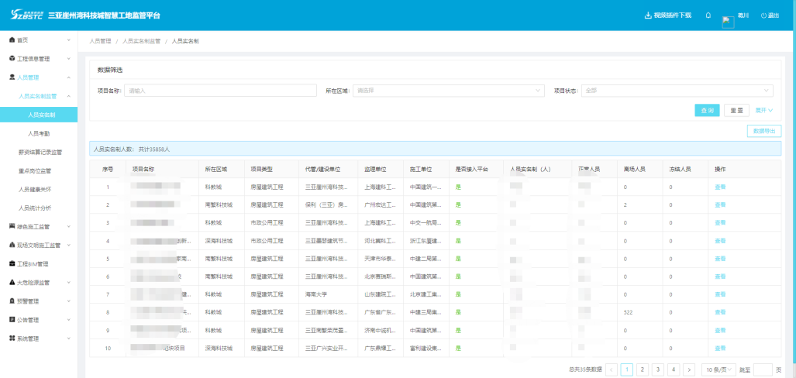Click the 系统管理 grid icon
This screenshot has height=378, width=796.
coord(12,338)
